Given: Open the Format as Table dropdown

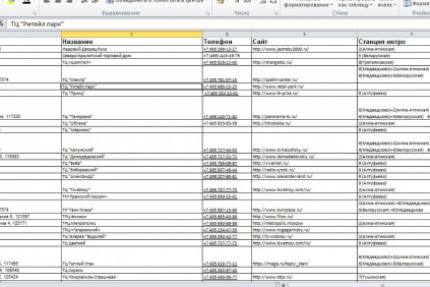Looking at the screenshot, I should tap(355, 4).
